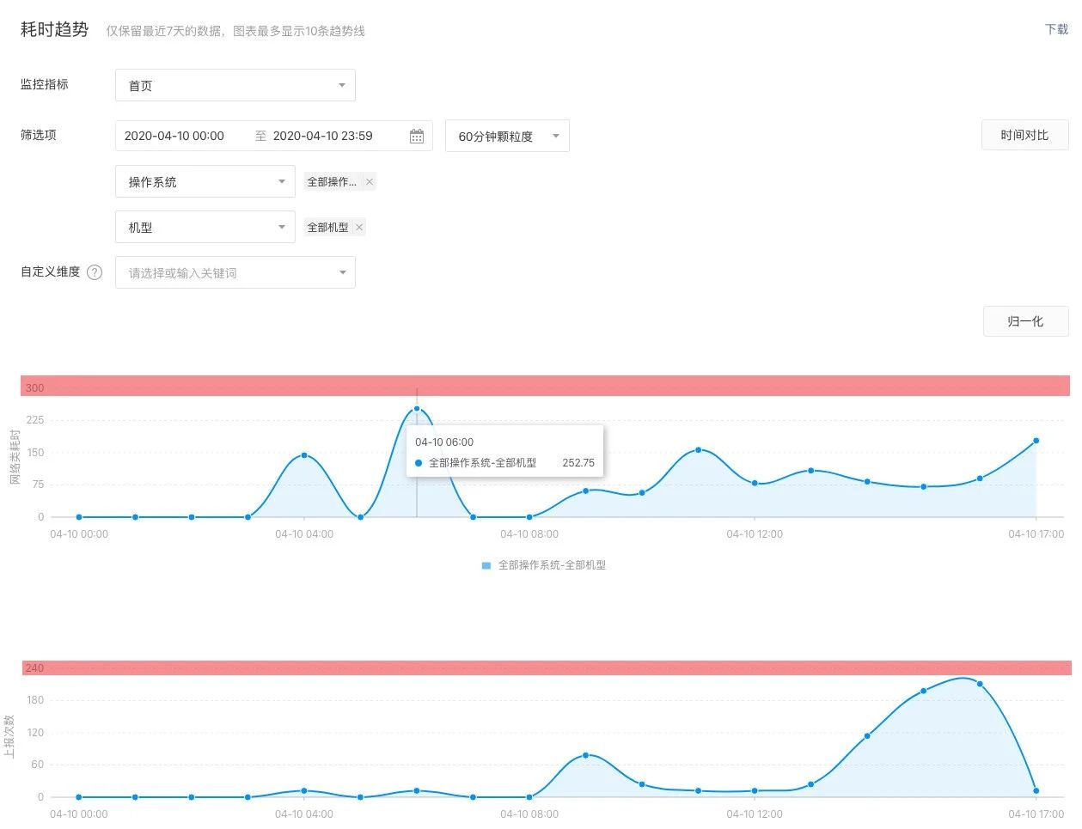Remove the 全部操作... filter tag
Viewport: 1082px width, 829px height.
point(370,182)
